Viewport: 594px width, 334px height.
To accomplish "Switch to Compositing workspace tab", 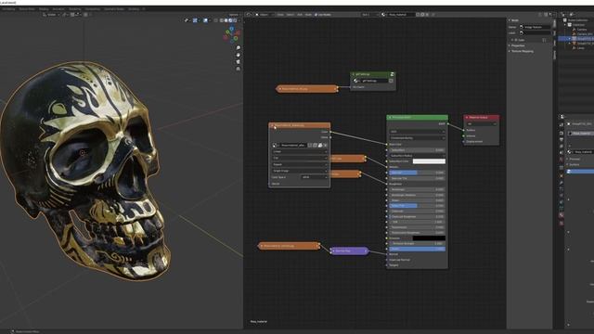I will point(93,8).
